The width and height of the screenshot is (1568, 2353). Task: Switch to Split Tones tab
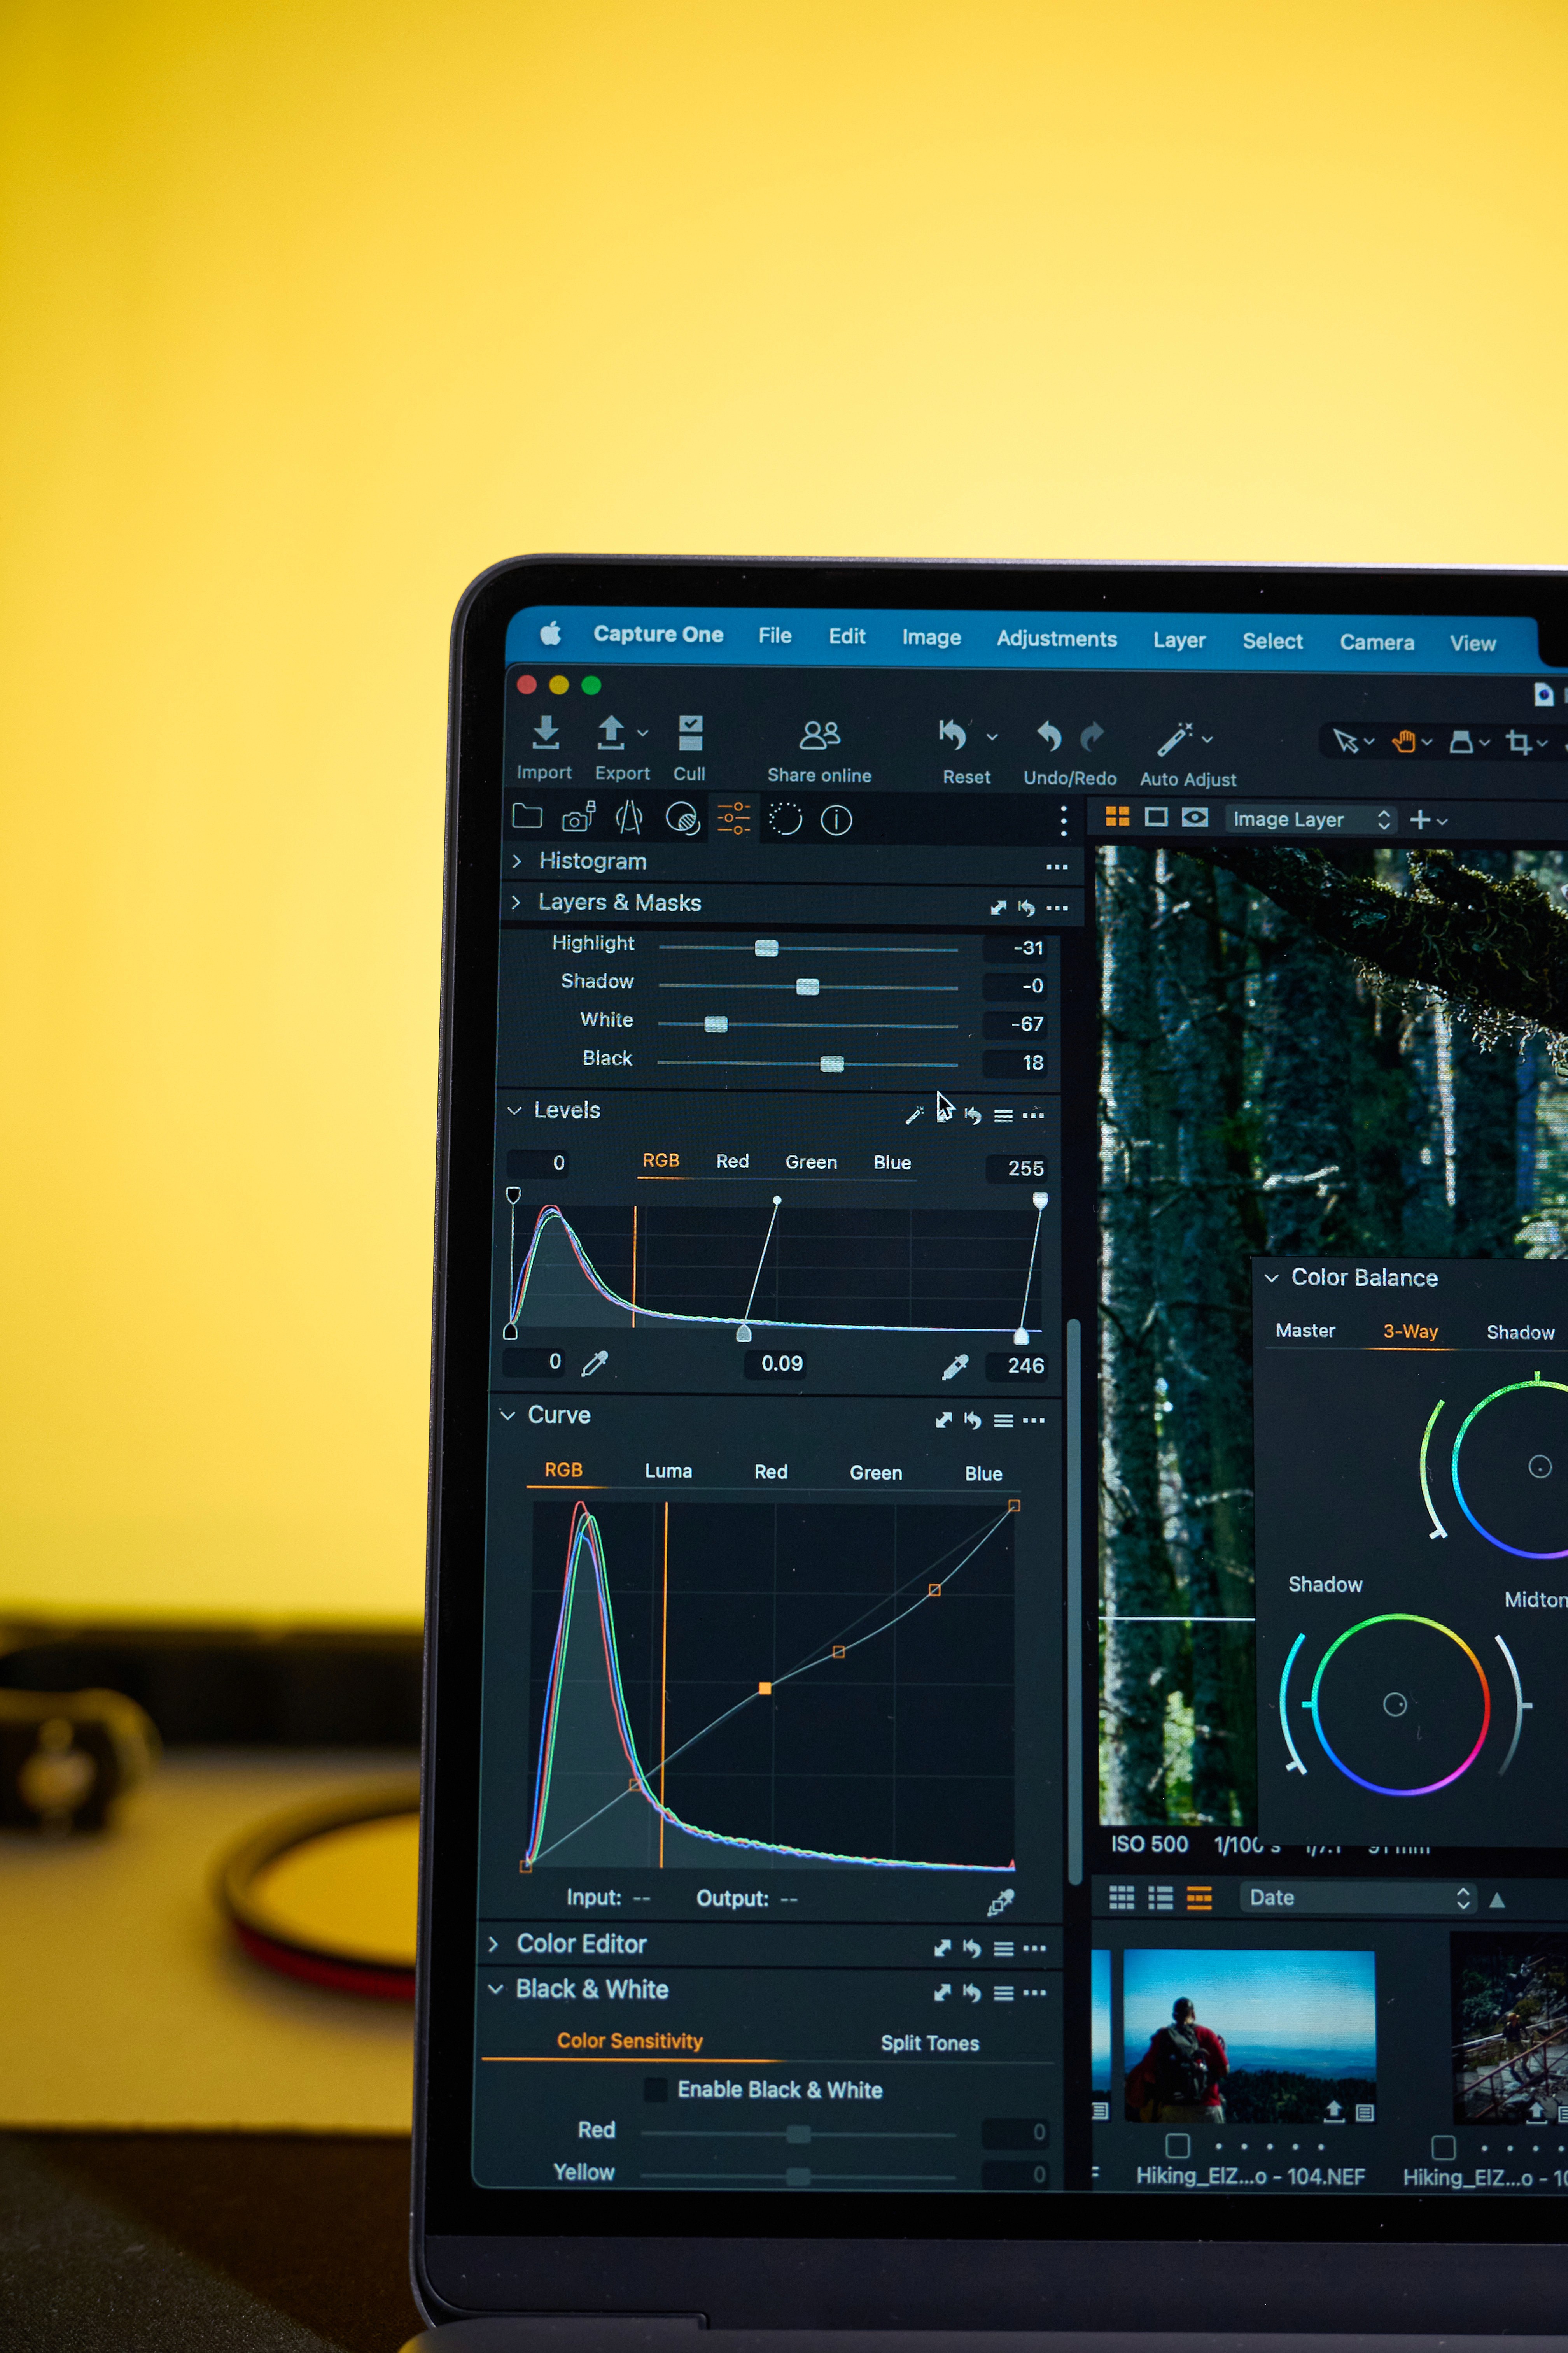click(929, 2043)
